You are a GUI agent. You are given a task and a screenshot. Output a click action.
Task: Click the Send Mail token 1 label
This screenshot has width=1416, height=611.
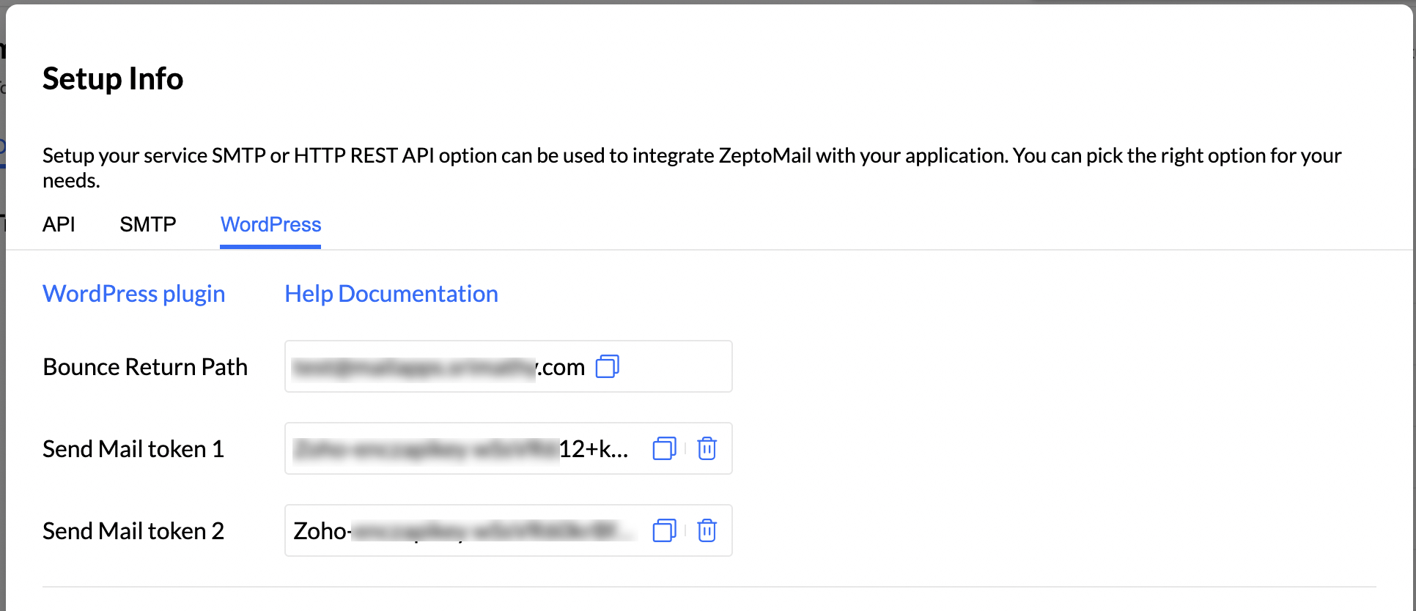(x=133, y=448)
